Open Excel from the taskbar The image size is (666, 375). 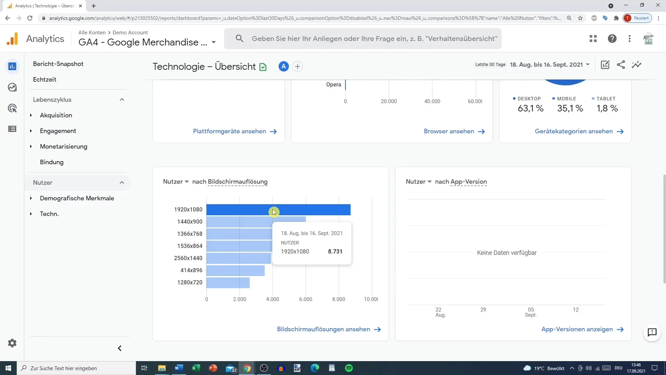[196, 368]
